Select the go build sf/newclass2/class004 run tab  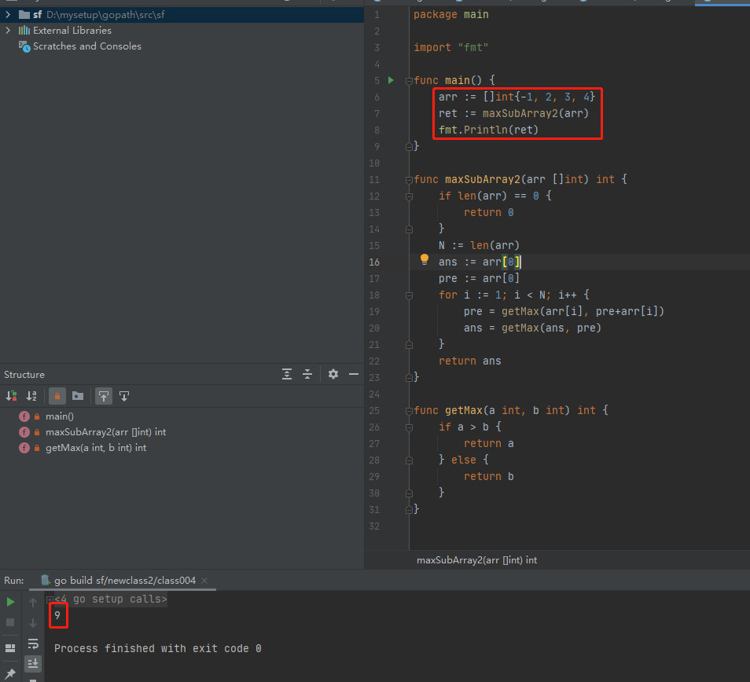tap(124, 580)
